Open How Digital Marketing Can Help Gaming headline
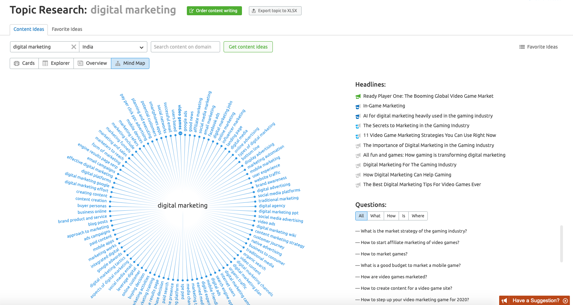This screenshot has width=573, height=305. tap(407, 175)
